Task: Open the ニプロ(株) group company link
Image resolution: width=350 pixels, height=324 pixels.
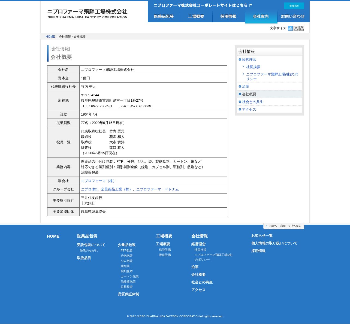Action: point(89,189)
